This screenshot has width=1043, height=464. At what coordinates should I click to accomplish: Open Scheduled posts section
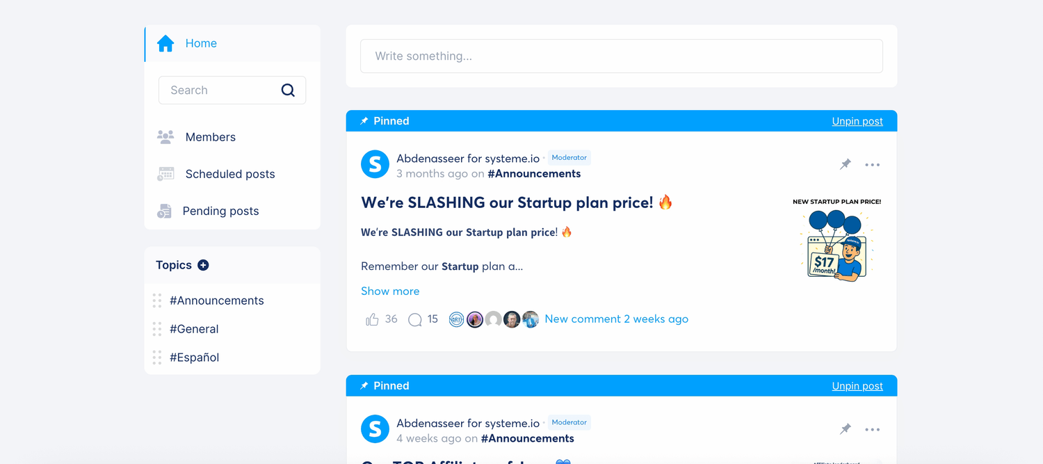click(229, 174)
